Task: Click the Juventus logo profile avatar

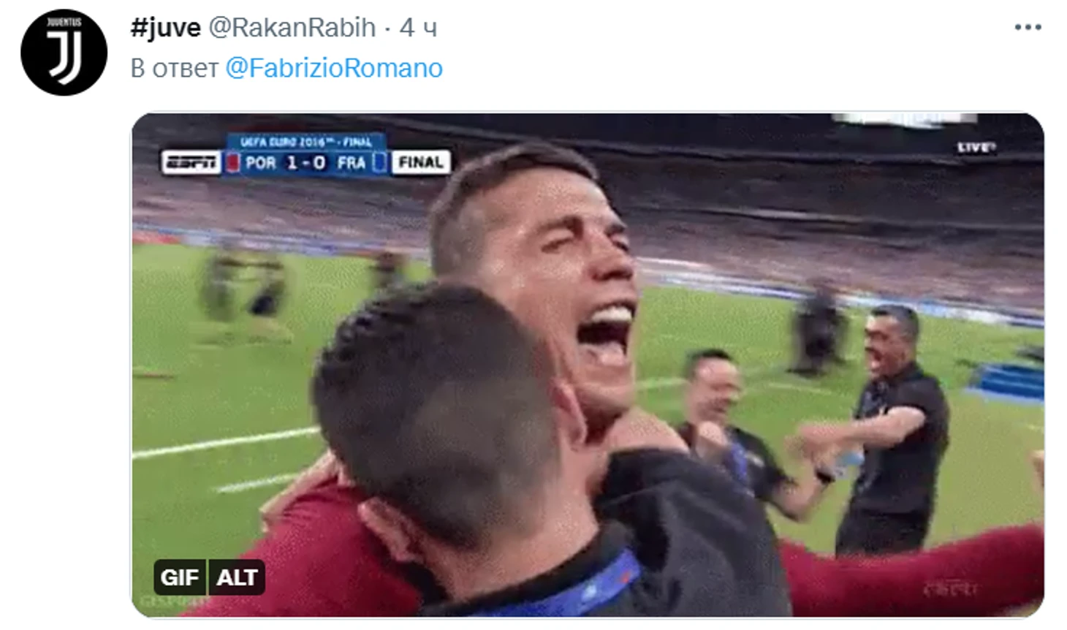Action: [64, 53]
